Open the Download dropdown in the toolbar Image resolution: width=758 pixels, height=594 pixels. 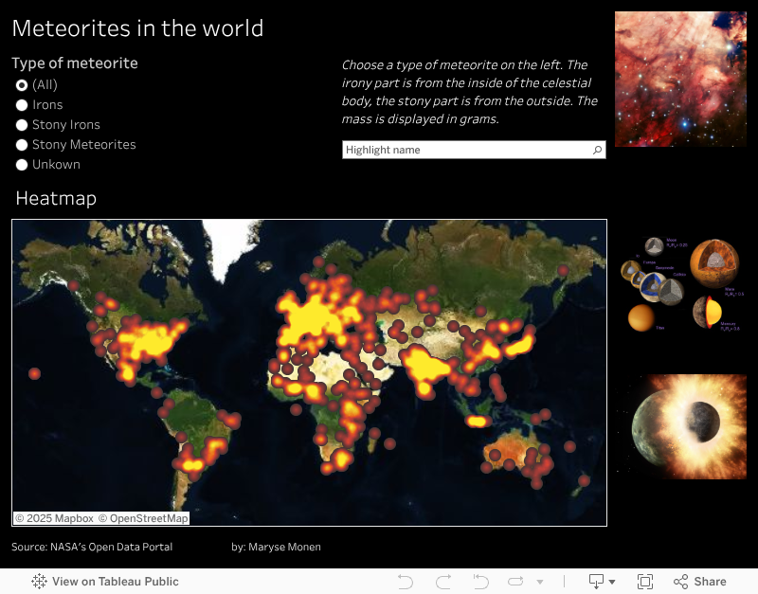tap(602, 582)
